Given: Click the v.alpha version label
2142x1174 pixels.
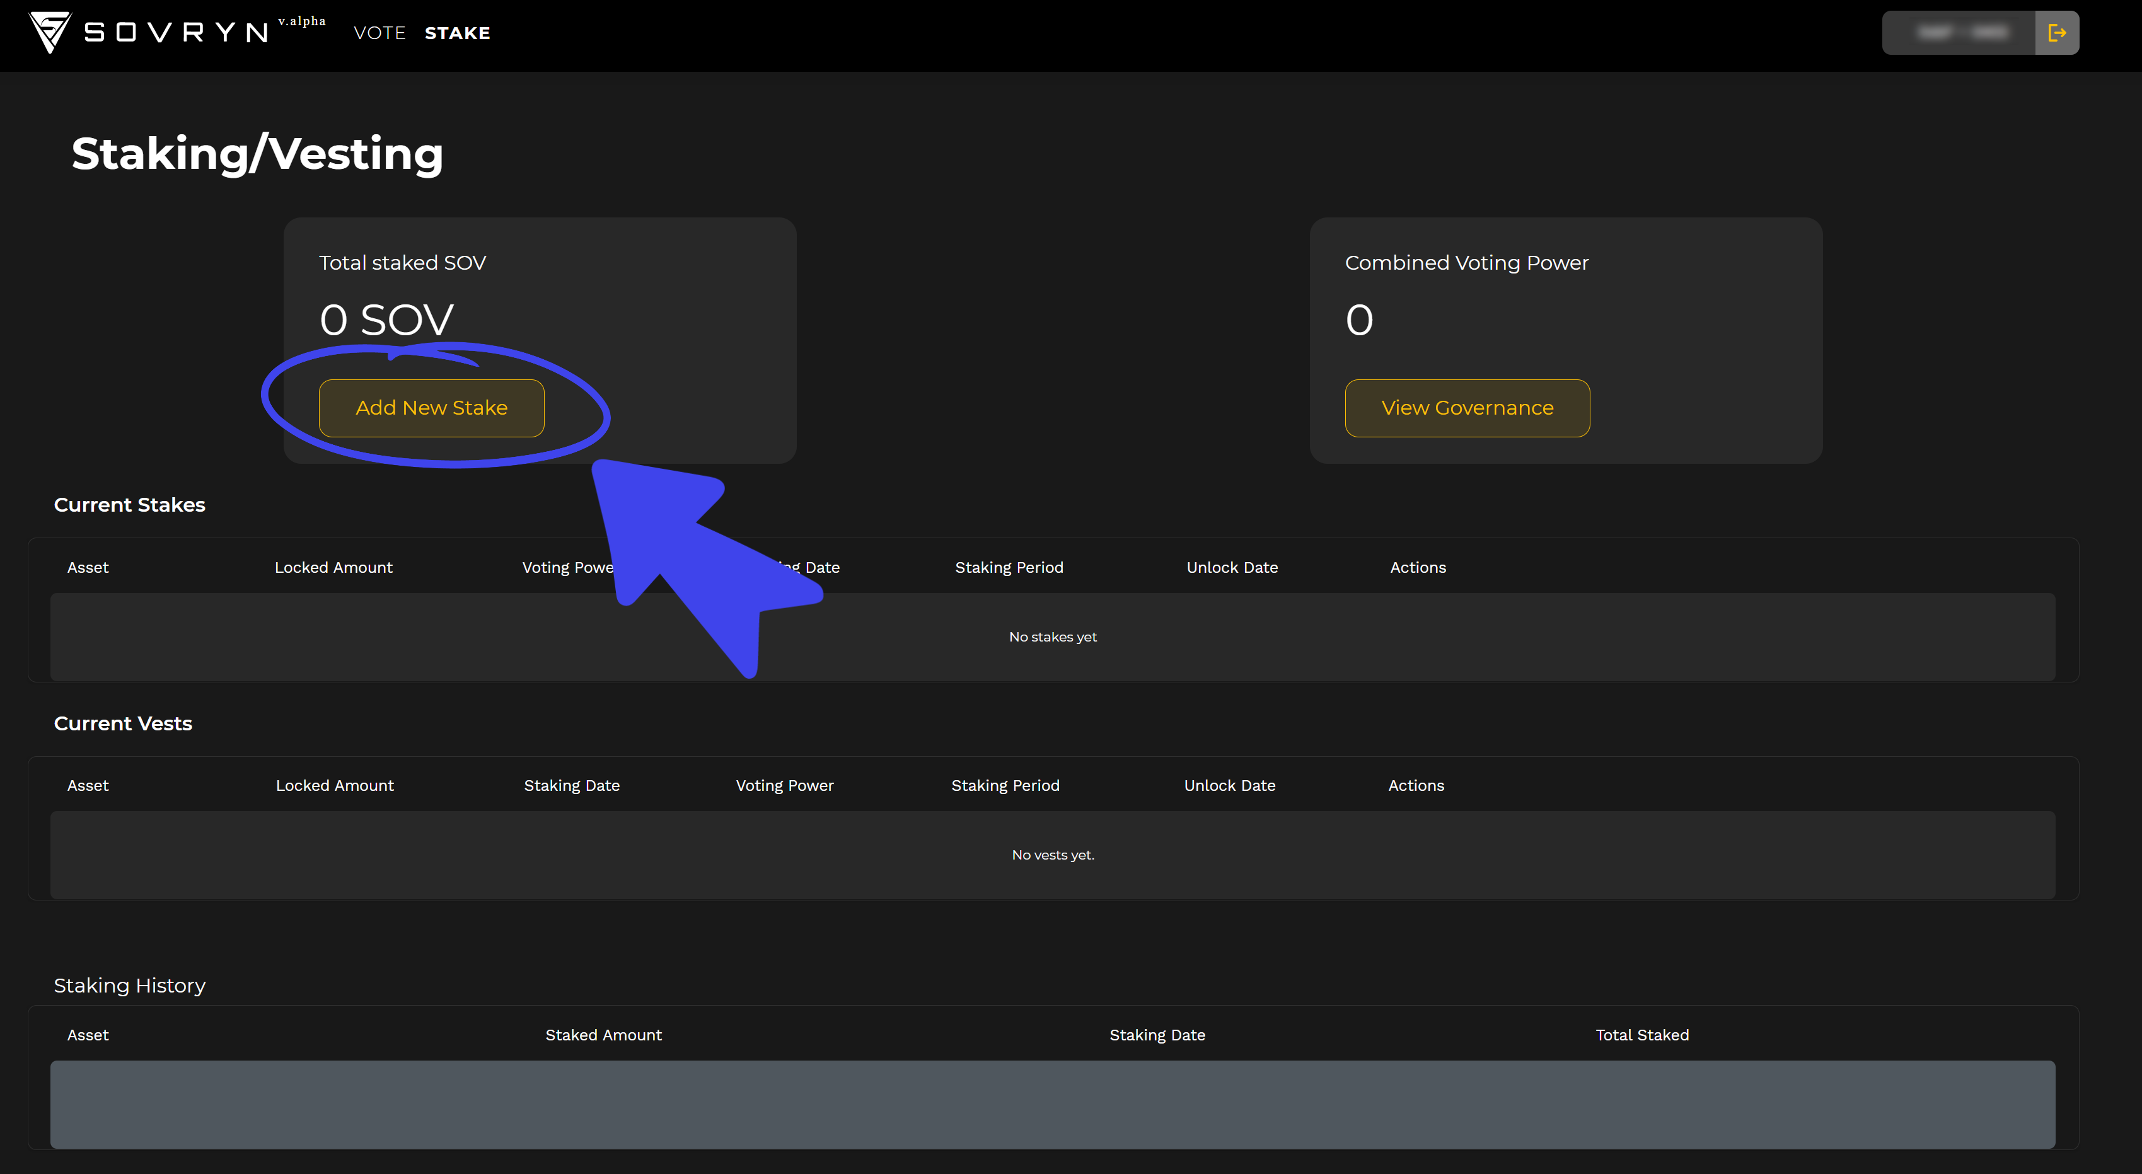Looking at the screenshot, I should (302, 21).
